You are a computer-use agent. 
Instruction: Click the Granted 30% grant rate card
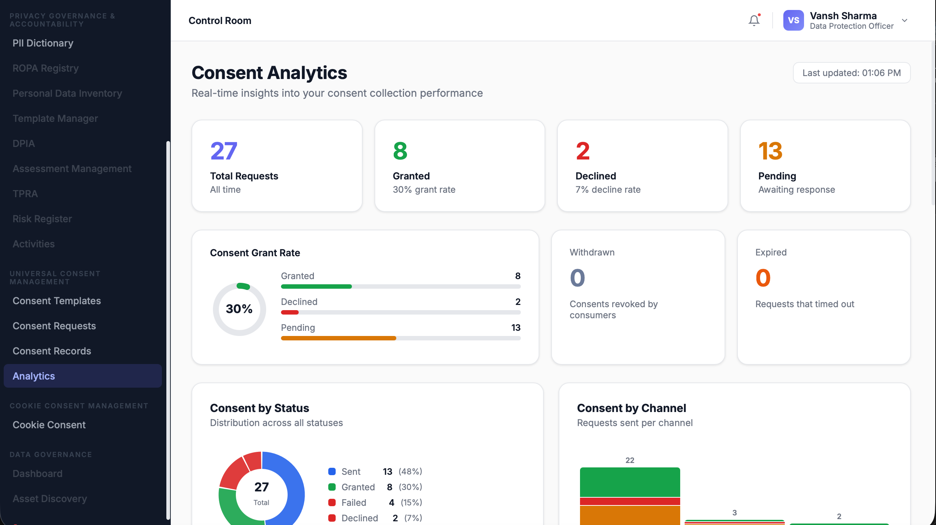click(459, 166)
